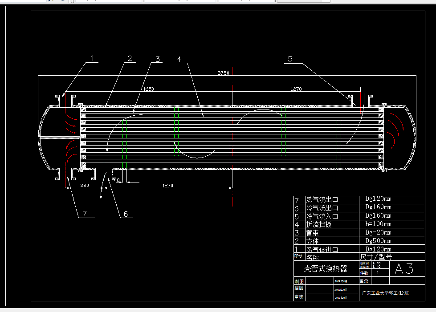Select leader callout number 7 on drawing

pyautogui.click(x=85, y=213)
